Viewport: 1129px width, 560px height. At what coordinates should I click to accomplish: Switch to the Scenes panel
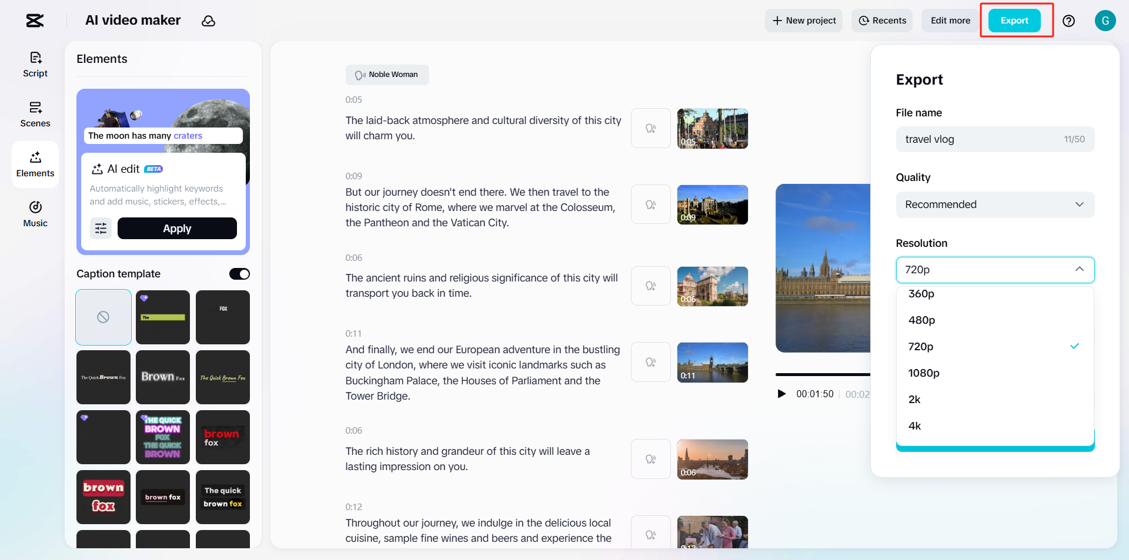pyautogui.click(x=35, y=114)
